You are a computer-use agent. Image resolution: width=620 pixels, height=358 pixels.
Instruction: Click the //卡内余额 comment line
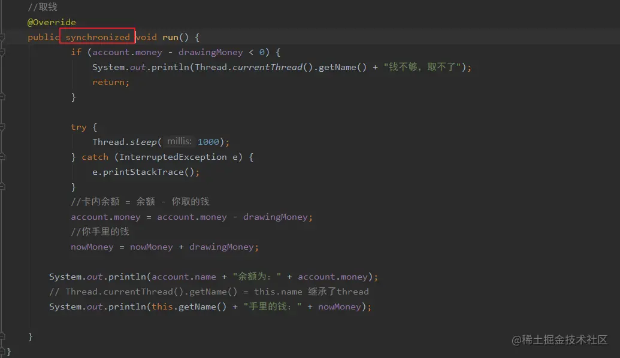pos(140,202)
